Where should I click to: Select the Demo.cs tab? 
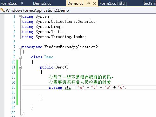75,3
